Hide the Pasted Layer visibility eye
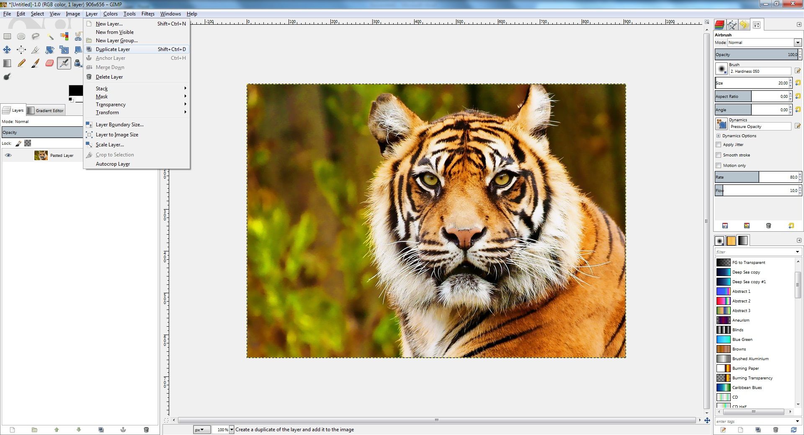The height and width of the screenshot is (435, 804). 8,155
